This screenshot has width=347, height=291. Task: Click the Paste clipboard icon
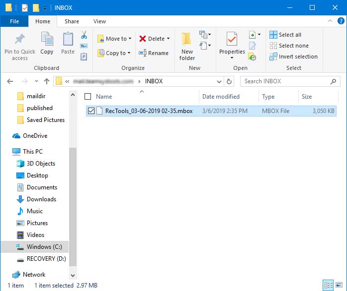[68, 40]
